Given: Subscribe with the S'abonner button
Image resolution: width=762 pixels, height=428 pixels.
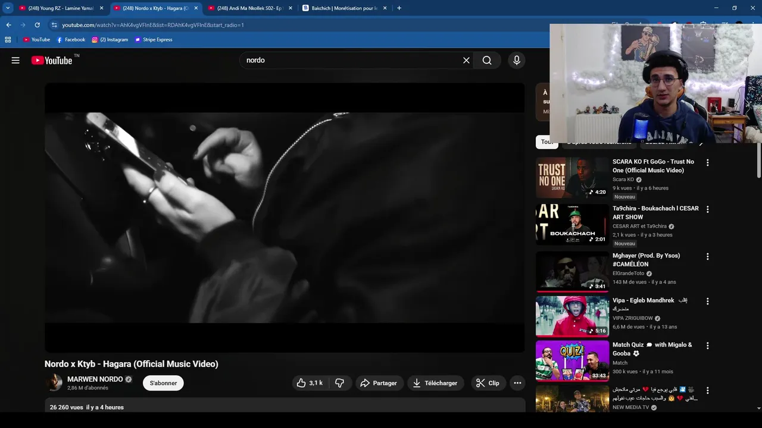Looking at the screenshot, I should (163, 383).
